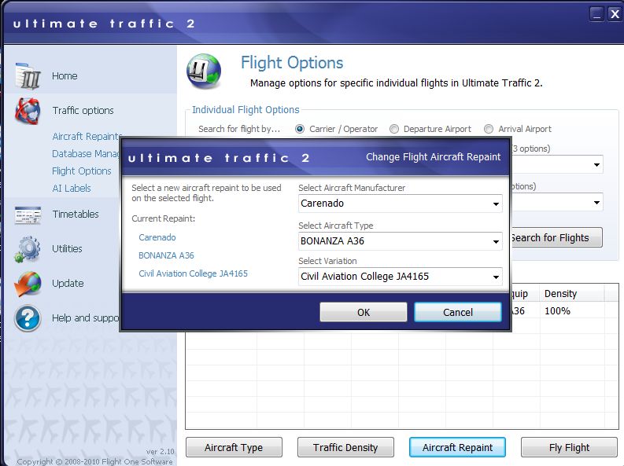Click the Aircraft Repaint button
624x466 pixels.
[x=457, y=447]
